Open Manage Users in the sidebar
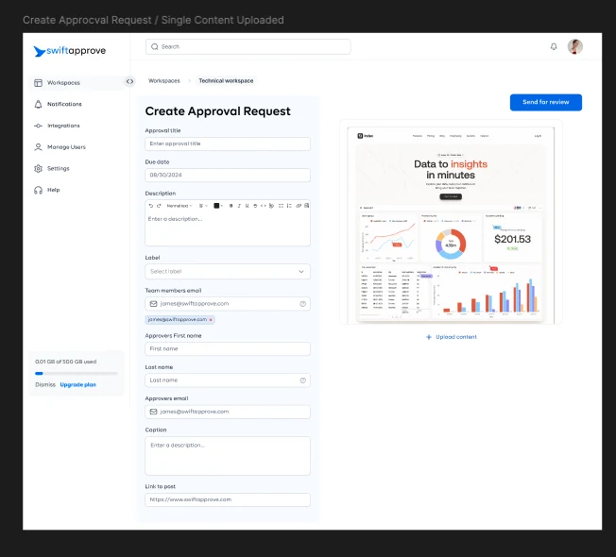 click(x=60, y=147)
